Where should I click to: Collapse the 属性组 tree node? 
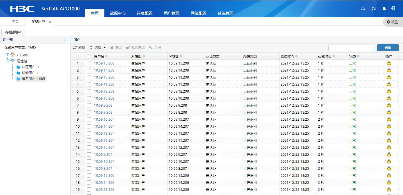coord(7,61)
